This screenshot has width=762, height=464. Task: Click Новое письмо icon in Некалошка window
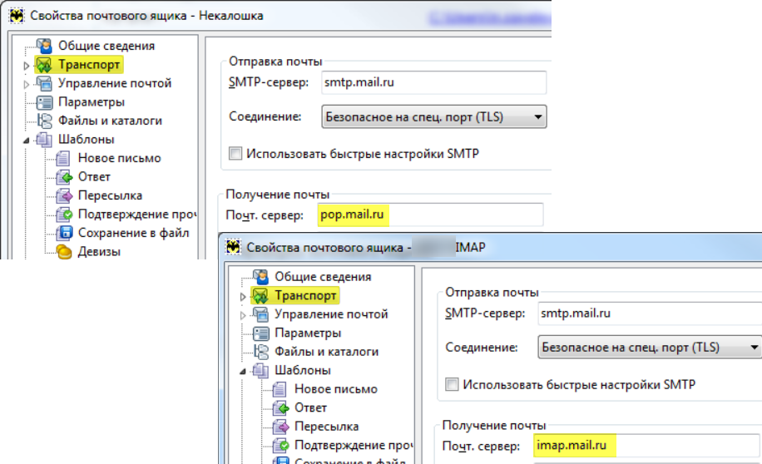pyautogui.click(x=63, y=158)
